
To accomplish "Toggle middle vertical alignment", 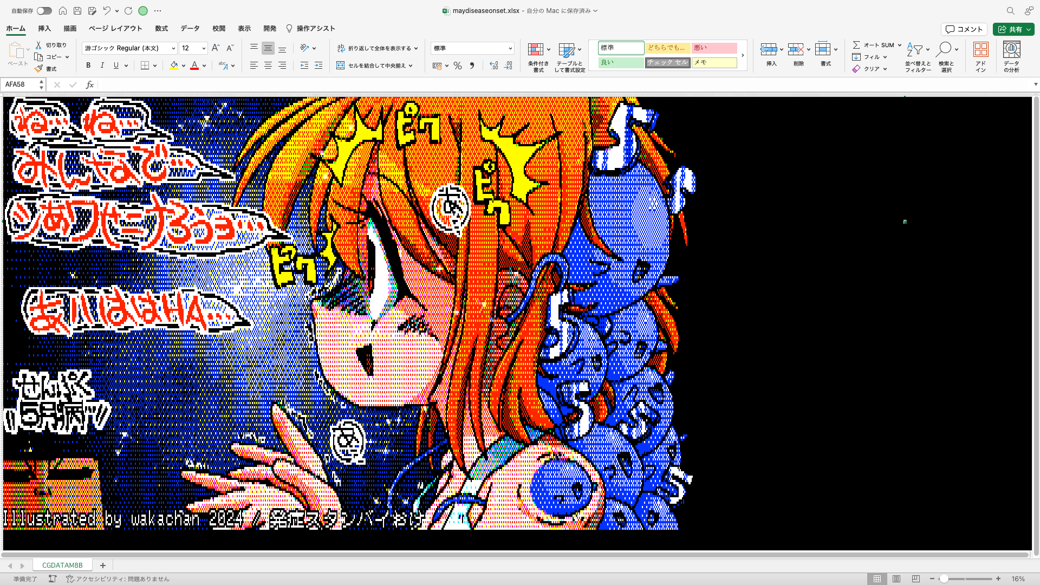I will [x=268, y=48].
